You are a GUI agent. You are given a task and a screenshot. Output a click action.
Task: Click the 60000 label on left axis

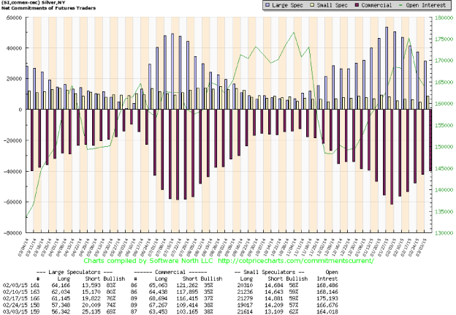coord(12,18)
